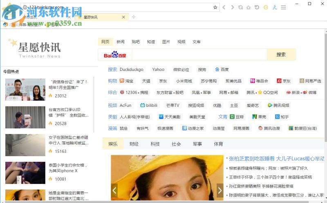Select the 图片 search tab

click(x=166, y=42)
